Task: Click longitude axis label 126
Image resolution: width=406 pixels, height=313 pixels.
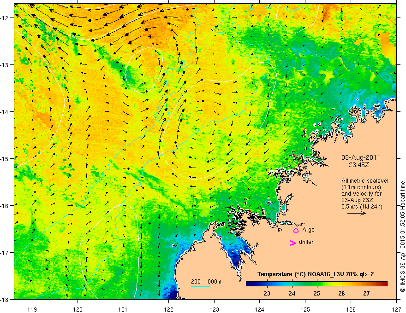Action: [351, 309]
